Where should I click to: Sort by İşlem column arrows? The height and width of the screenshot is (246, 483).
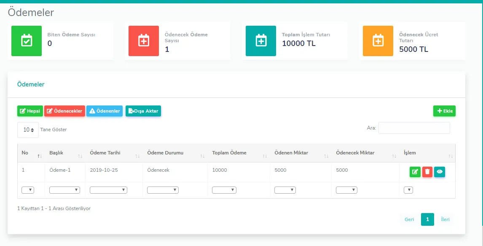click(x=451, y=156)
